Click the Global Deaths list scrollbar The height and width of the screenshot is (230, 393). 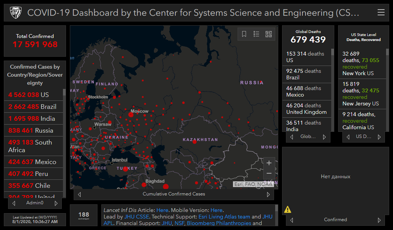pos(332,84)
